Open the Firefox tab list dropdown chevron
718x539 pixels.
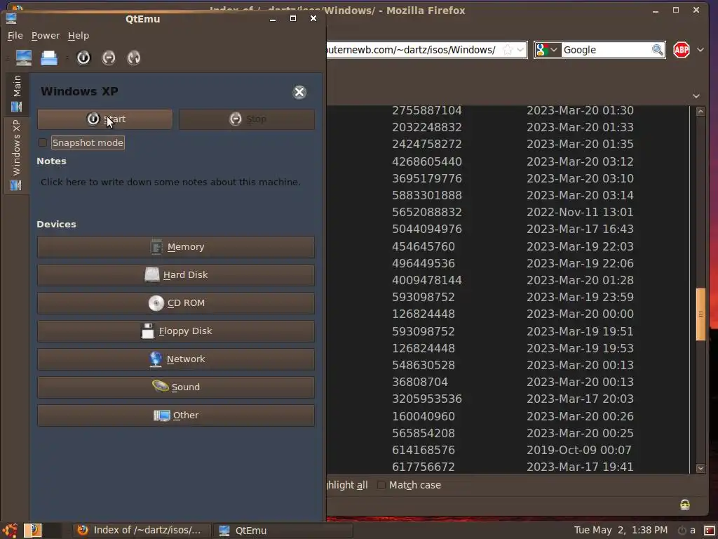(696, 95)
